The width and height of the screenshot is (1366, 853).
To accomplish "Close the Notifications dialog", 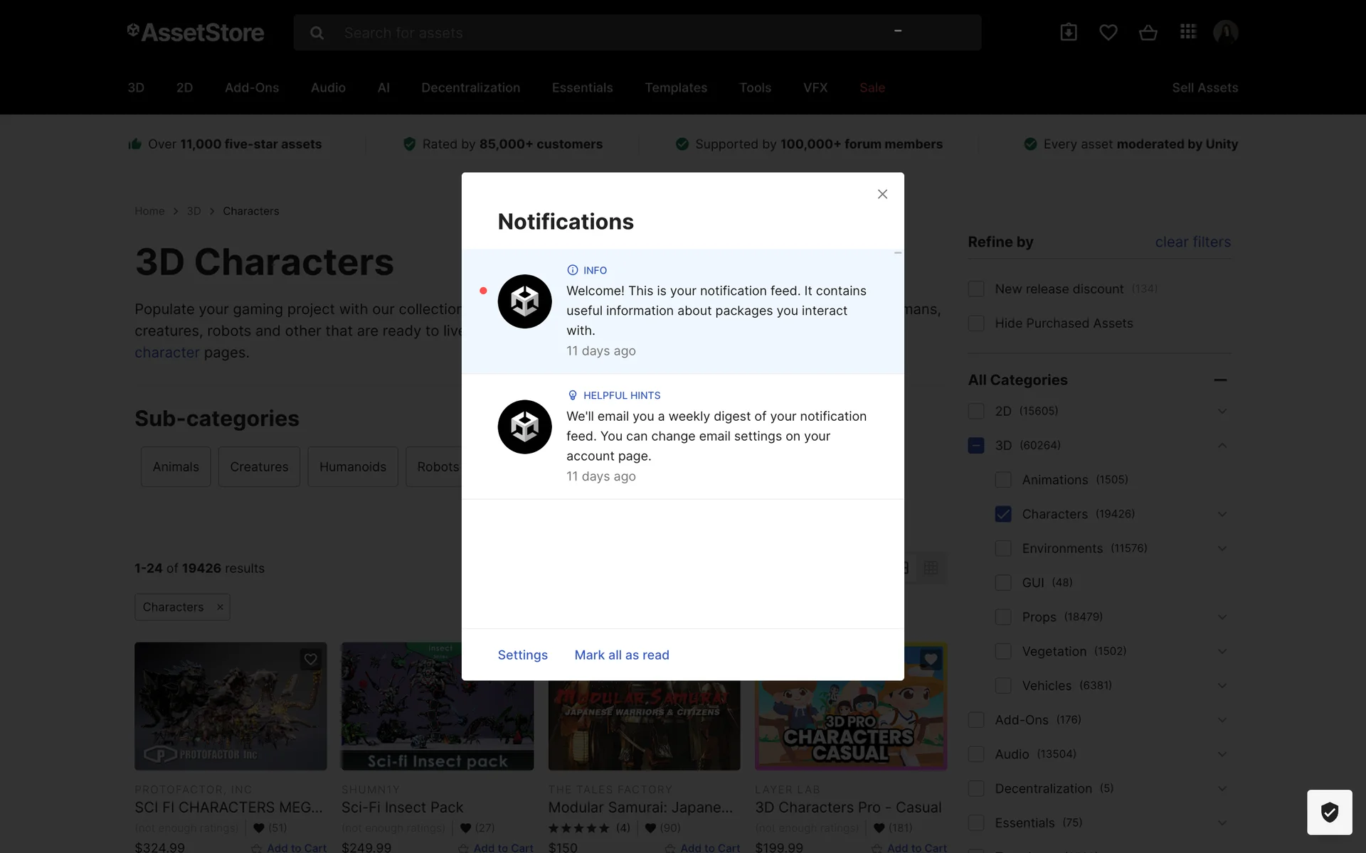I will pos(882,194).
